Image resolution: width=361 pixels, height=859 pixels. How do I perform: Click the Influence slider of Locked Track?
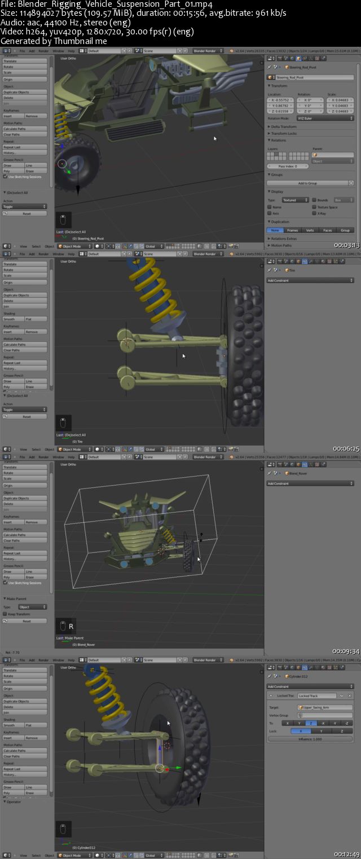point(310,739)
